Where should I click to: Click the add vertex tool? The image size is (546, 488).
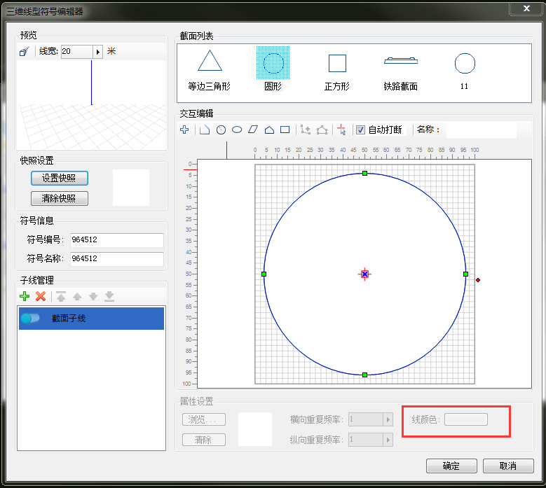tap(306, 130)
